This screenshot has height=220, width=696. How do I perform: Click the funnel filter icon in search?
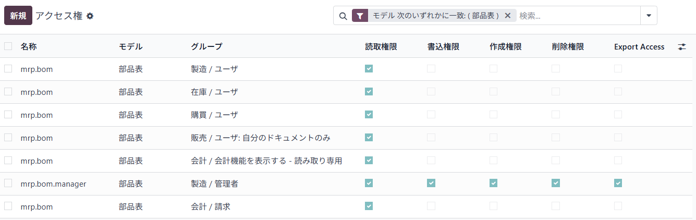[360, 16]
